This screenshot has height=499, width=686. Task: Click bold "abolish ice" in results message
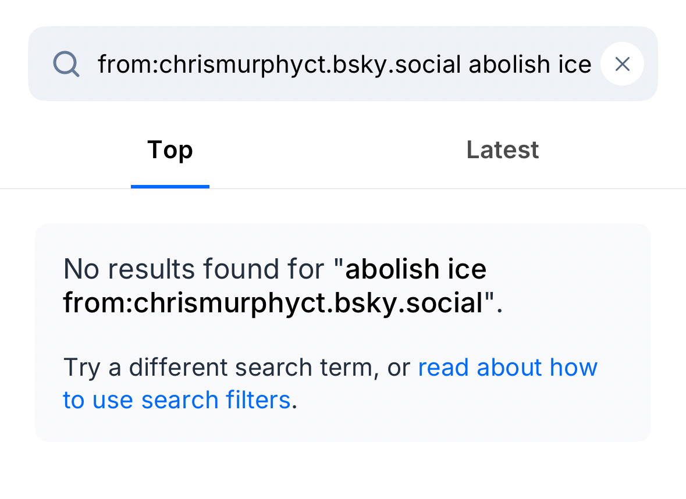[x=416, y=269]
